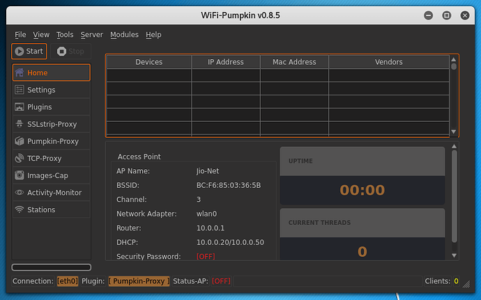View the Stations wifi tab
The image size is (481, 300).
coord(51,210)
